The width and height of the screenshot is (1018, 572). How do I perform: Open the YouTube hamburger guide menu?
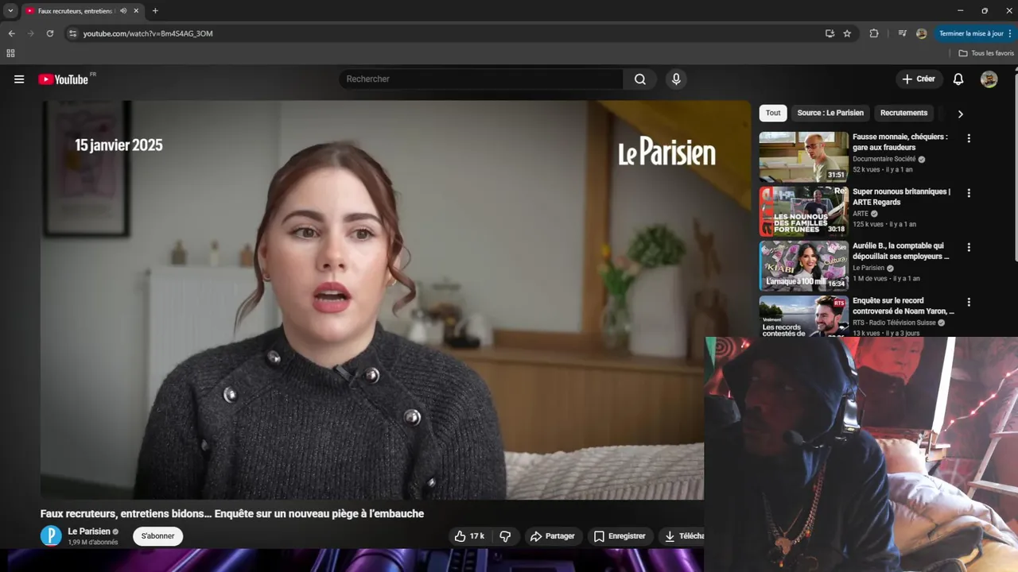click(x=19, y=79)
